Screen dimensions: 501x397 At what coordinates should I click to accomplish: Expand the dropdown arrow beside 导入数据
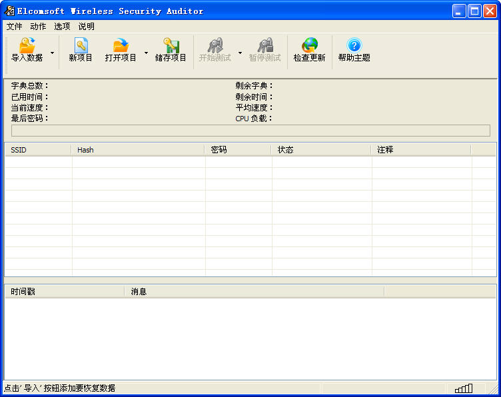(52, 52)
